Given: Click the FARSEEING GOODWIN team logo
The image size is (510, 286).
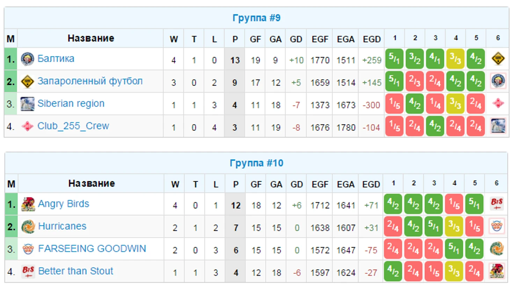Looking at the screenshot, I should 28,249.
